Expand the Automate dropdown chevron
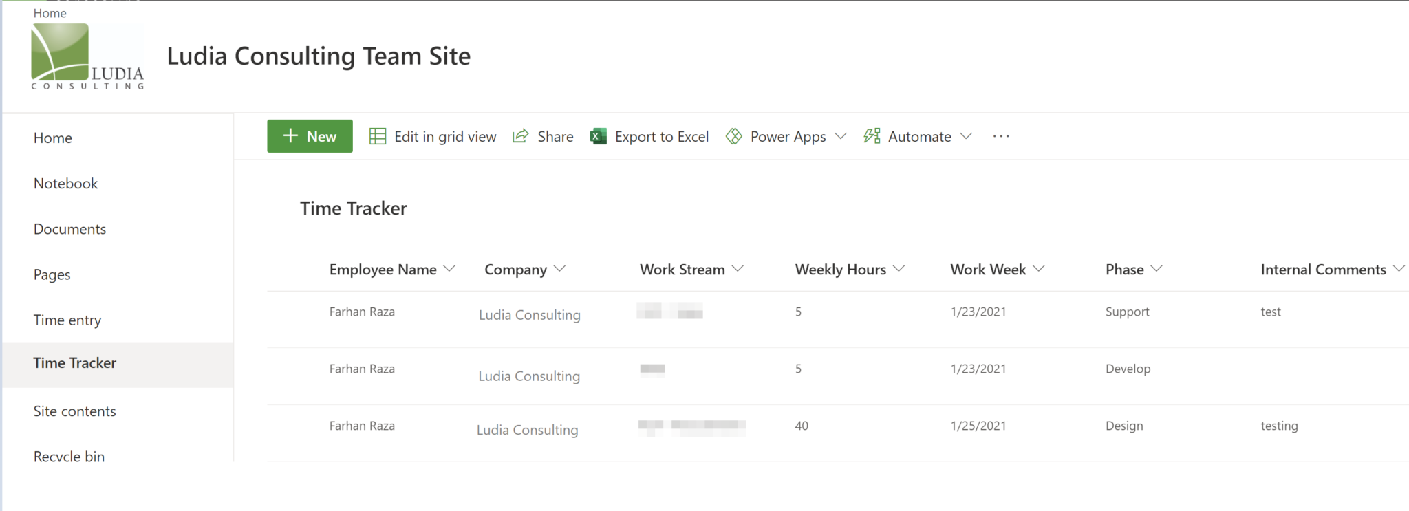This screenshot has width=1409, height=511. pyautogui.click(x=966, y=136)
